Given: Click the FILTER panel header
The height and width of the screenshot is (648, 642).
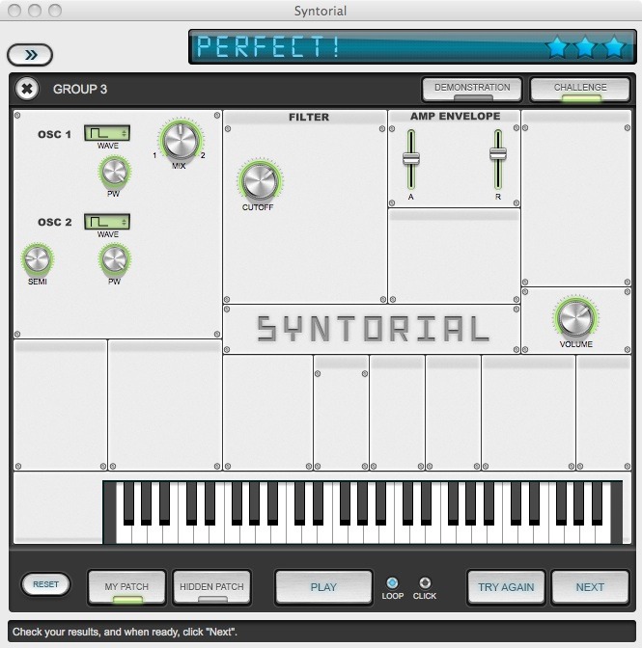Looking at the screenshot, I should tap(309, 117).
